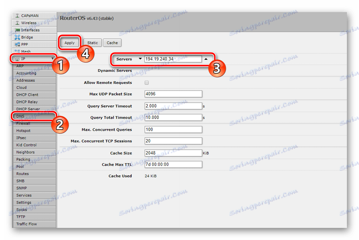Click the RouterOS v6.43 (stable) title
This screenshot has height=240, width=359.
87,18
